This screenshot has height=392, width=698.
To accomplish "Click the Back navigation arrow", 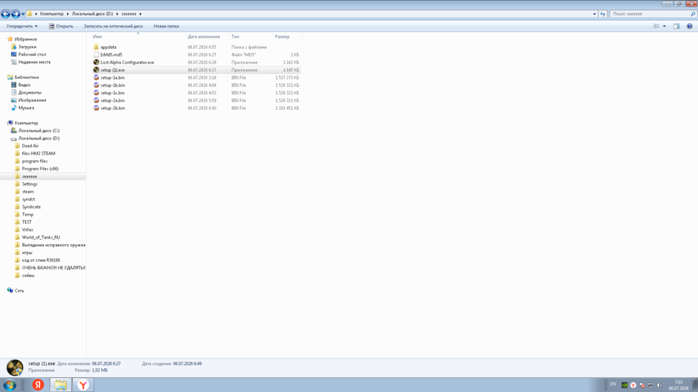I will pos(6,14).
